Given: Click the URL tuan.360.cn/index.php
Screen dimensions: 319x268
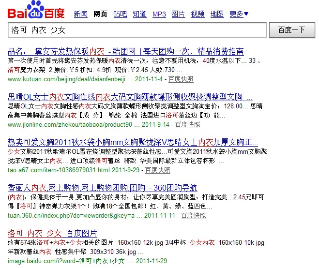Looking at the screenshot, I should coord(71,215).
